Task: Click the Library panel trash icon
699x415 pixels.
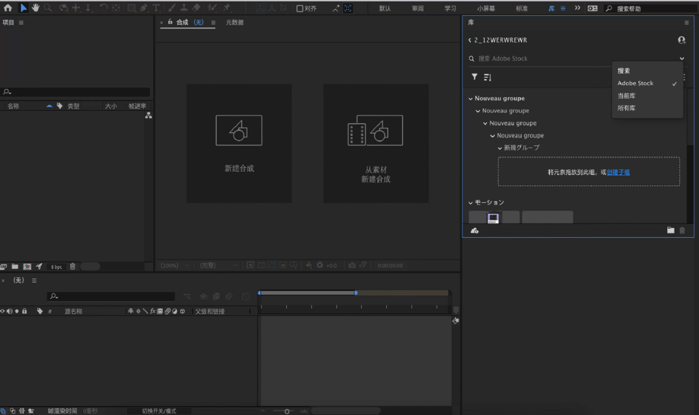Action: [682, 231]
